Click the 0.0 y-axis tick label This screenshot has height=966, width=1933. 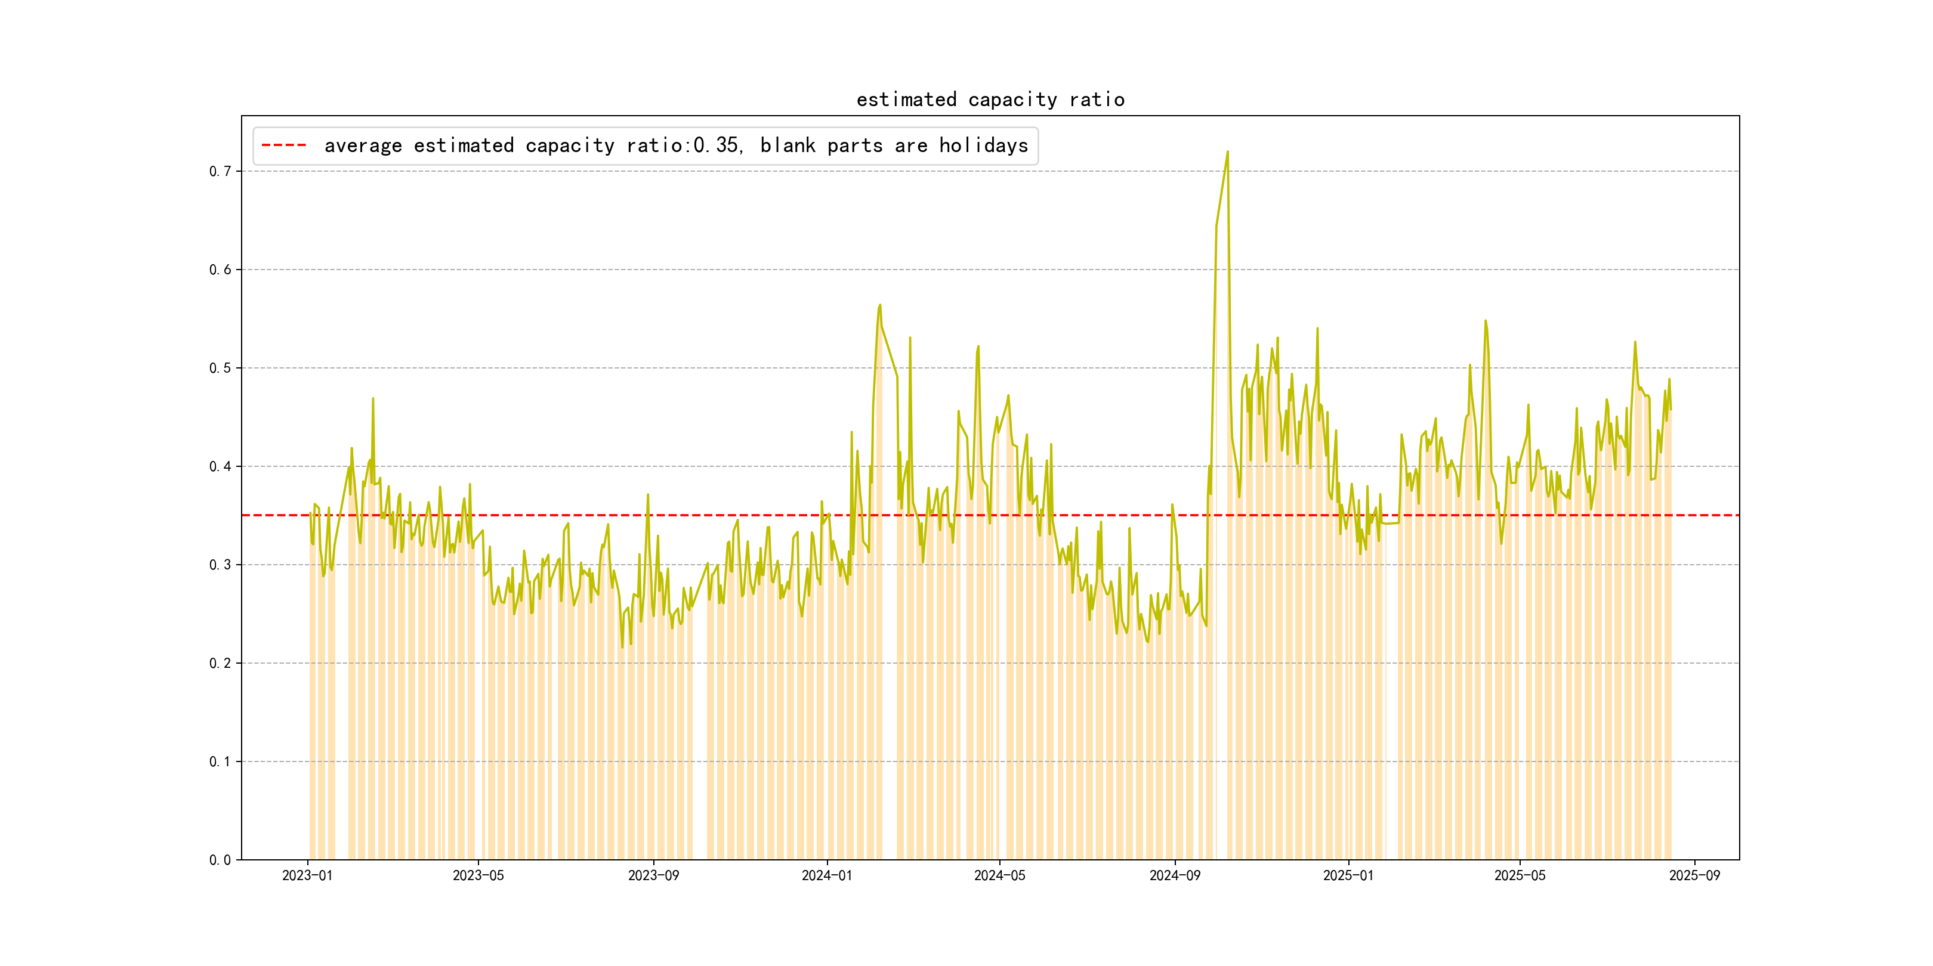click(x=220, y=859)
